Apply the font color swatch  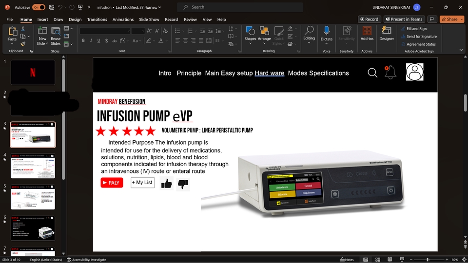click(x=161, y=40)
